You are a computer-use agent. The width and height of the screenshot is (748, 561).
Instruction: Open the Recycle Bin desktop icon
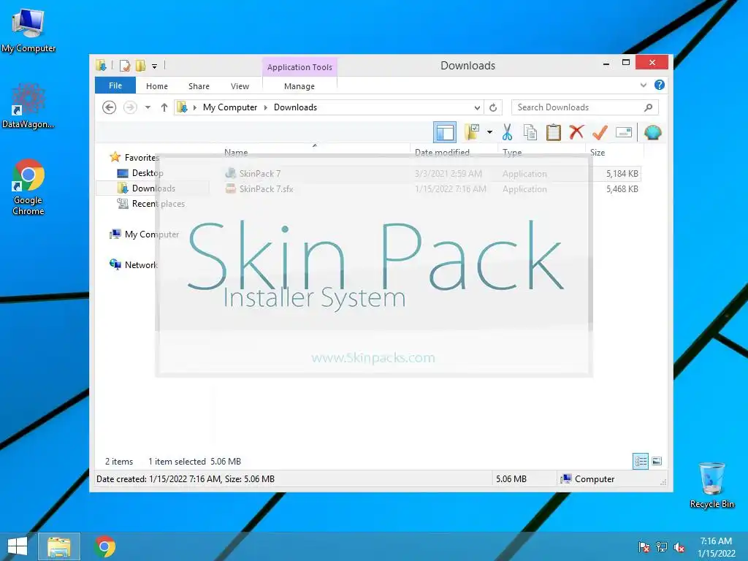[711, 485]
